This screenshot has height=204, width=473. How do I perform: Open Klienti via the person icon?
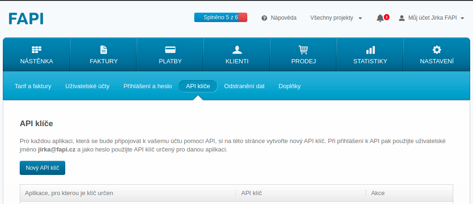tap(237, 50)
